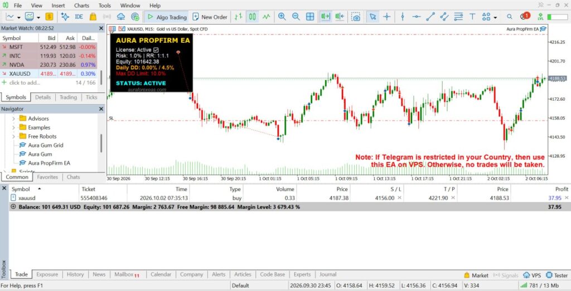
Task: Open Market link in toolbox footer
Action: (476, 275)
